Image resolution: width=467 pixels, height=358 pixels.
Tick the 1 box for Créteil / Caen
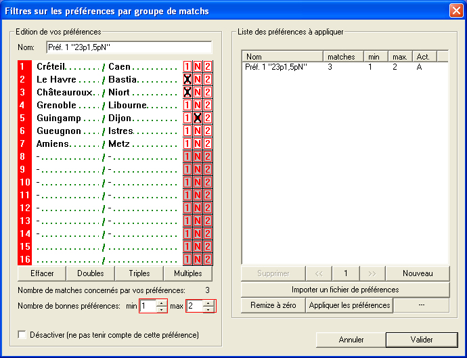click(x=187, y=66)
